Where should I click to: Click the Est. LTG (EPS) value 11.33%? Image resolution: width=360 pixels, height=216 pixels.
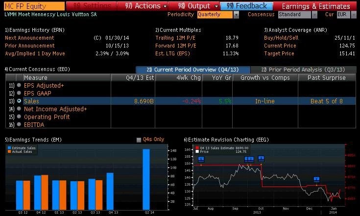click(x=231, y=53)
